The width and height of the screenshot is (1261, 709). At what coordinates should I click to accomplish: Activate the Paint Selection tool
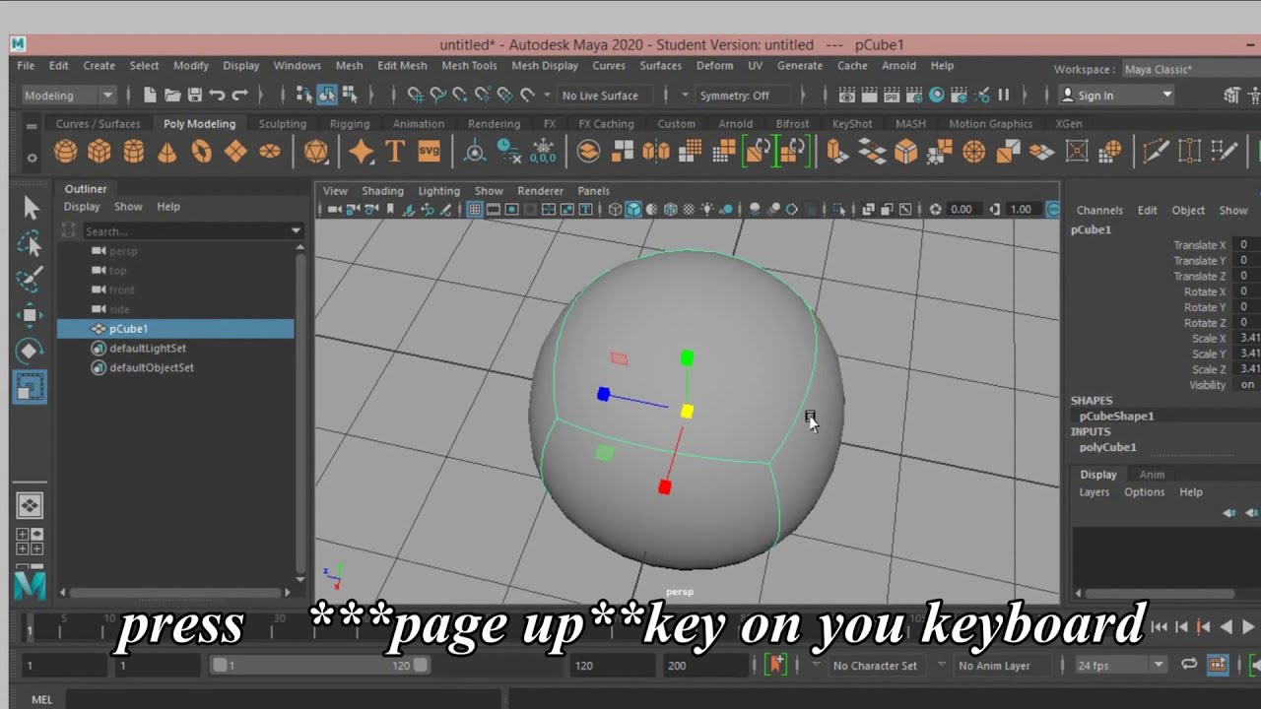pos(30,280)
